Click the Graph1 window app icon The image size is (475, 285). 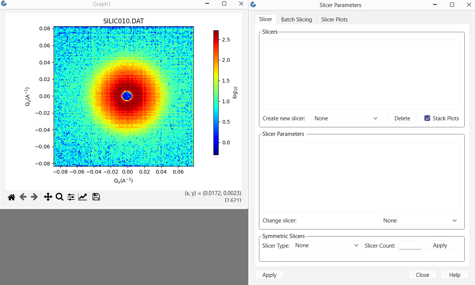pyautogui.click(x=3, y=4)
